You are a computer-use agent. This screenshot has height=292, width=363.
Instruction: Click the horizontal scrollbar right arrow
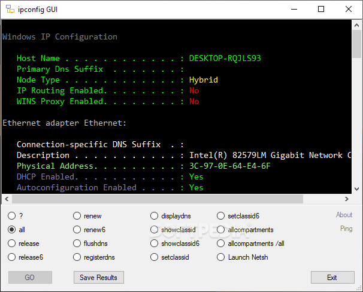(347, 199)
